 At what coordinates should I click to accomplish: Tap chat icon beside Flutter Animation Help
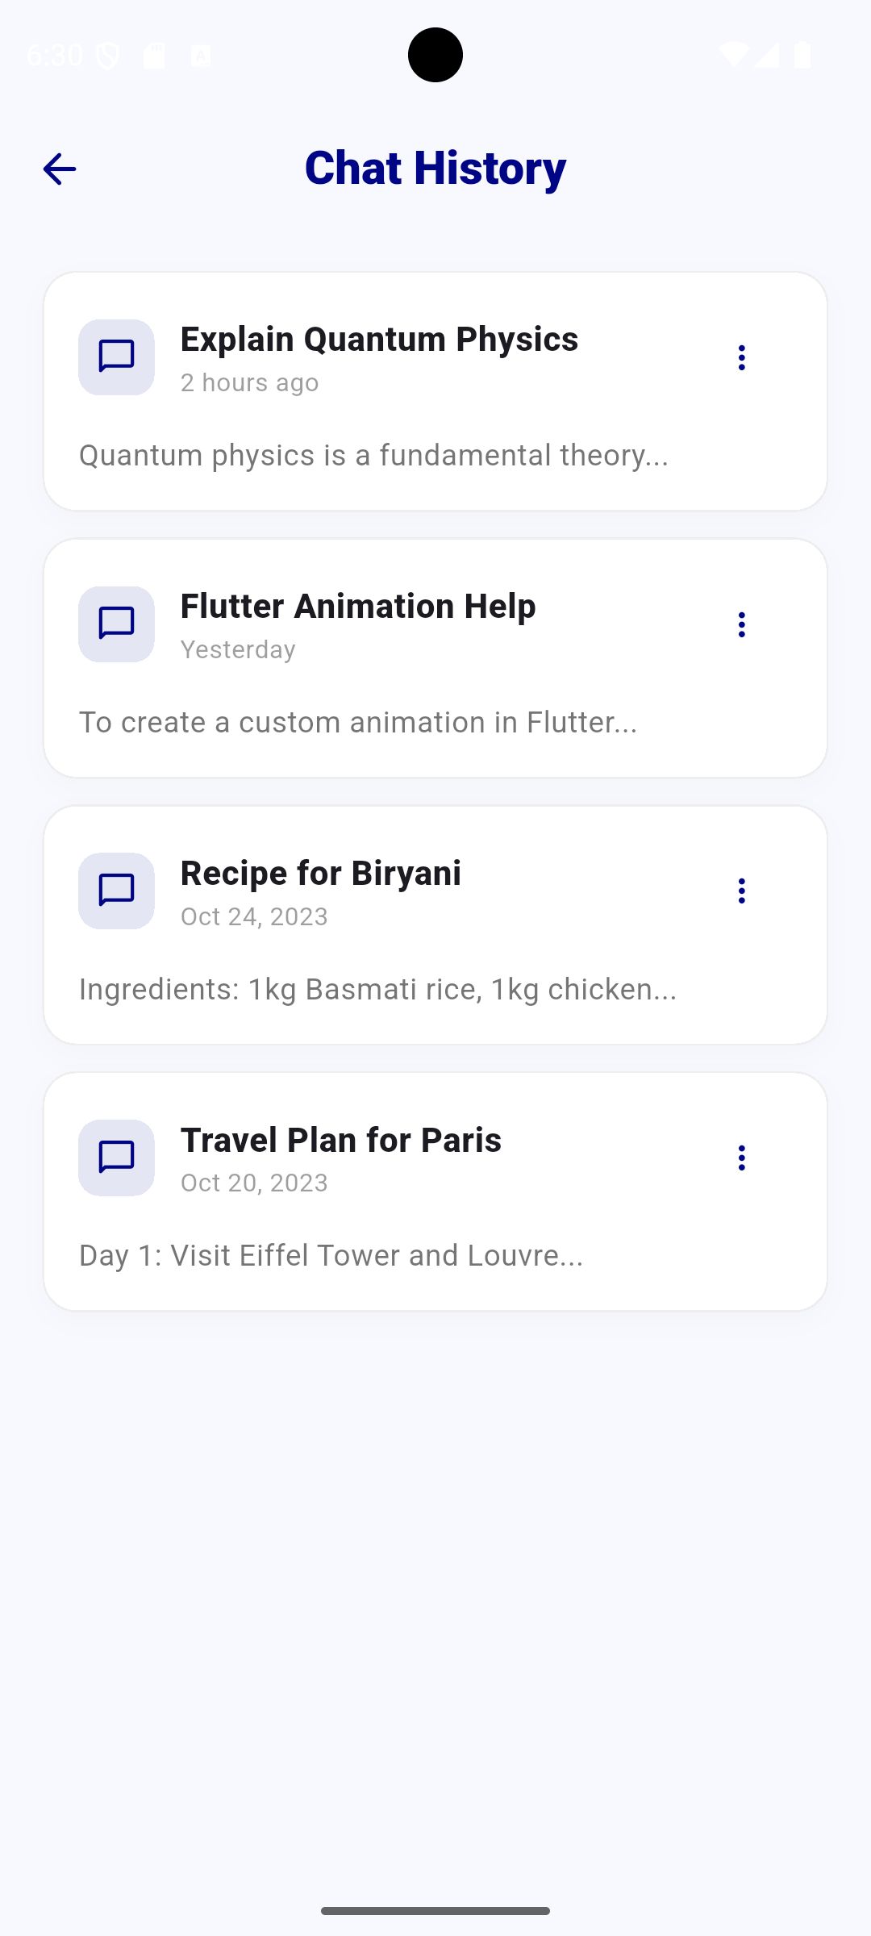pos(116,624)
